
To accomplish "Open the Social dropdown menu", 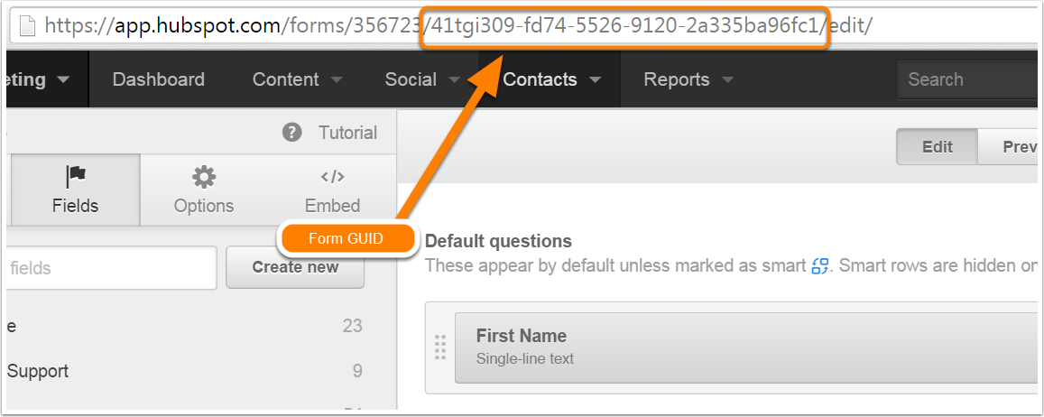I will tap(422, 79).
